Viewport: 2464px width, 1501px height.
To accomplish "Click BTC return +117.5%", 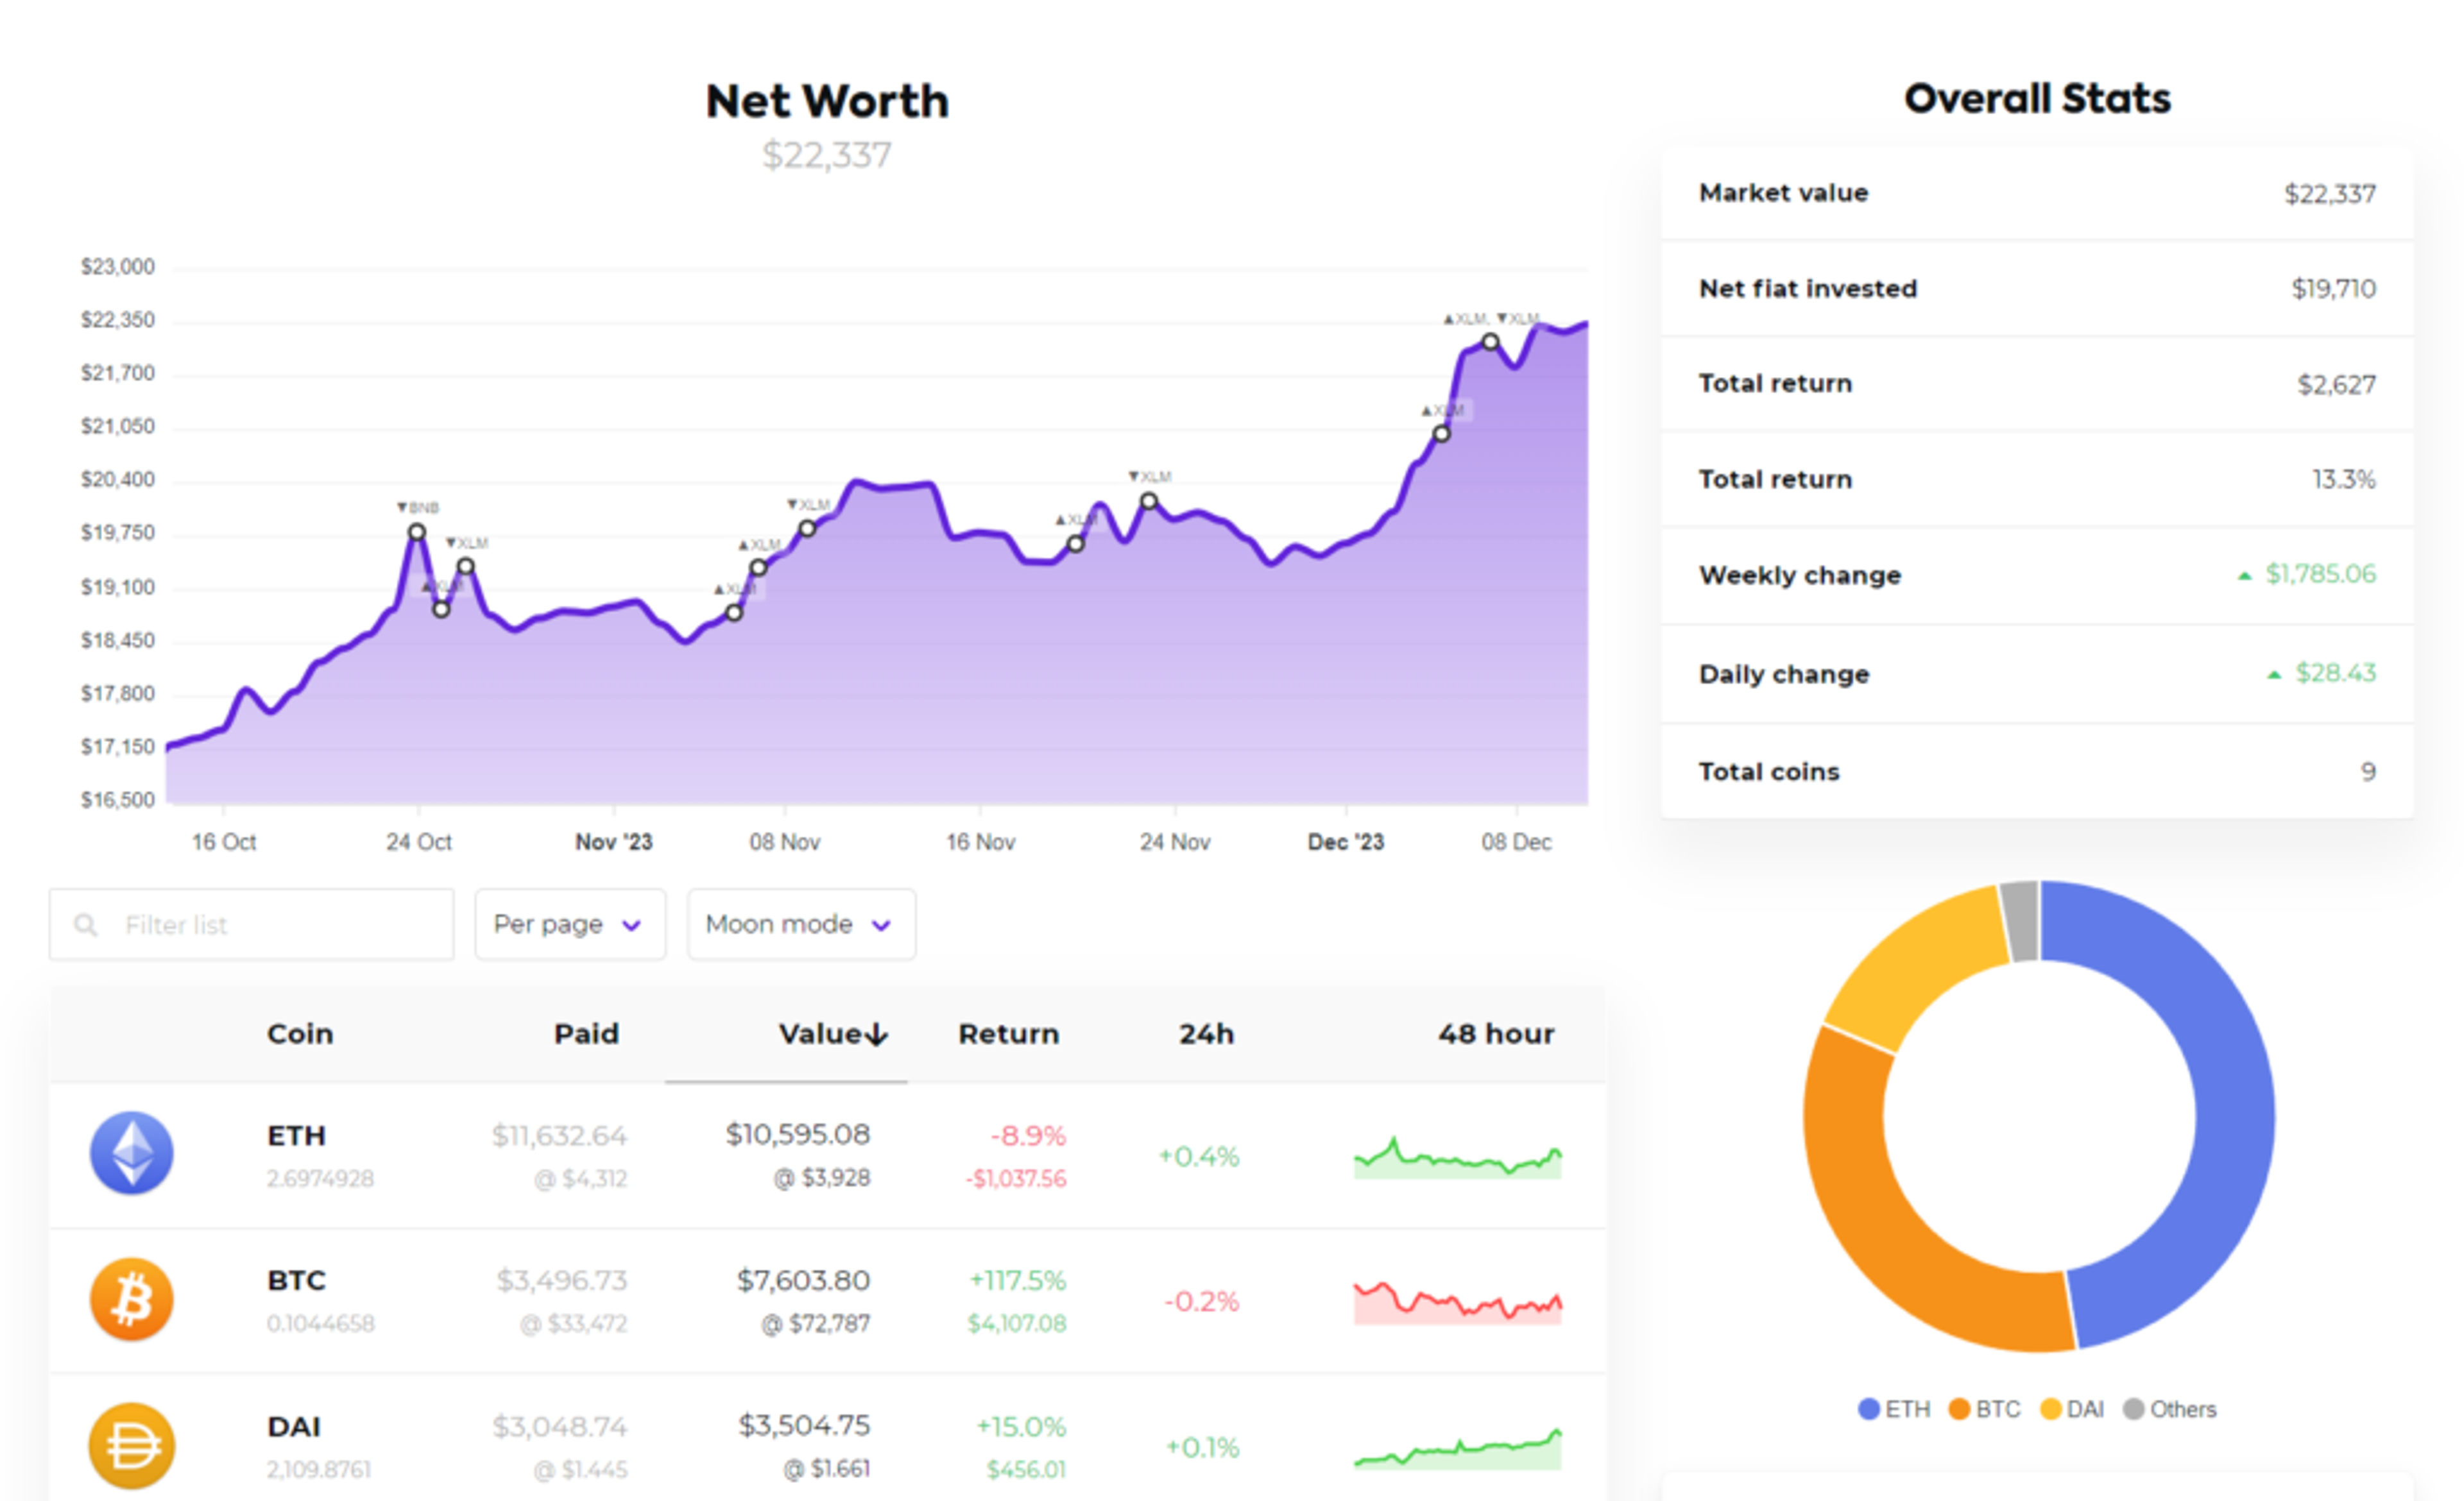I will tap(1018, 1281).
